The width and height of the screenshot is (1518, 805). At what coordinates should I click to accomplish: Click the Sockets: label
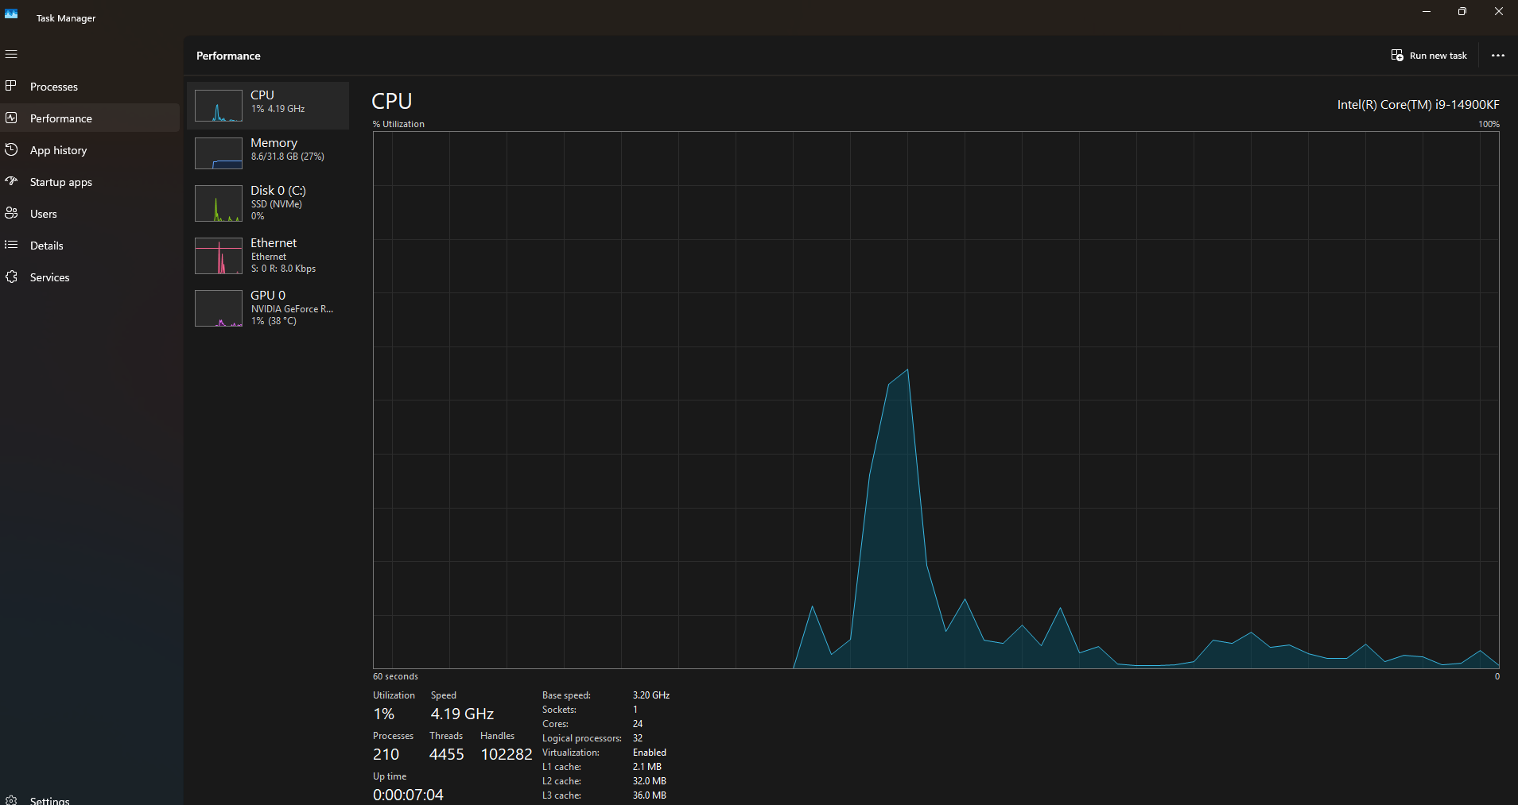[559, 710]
